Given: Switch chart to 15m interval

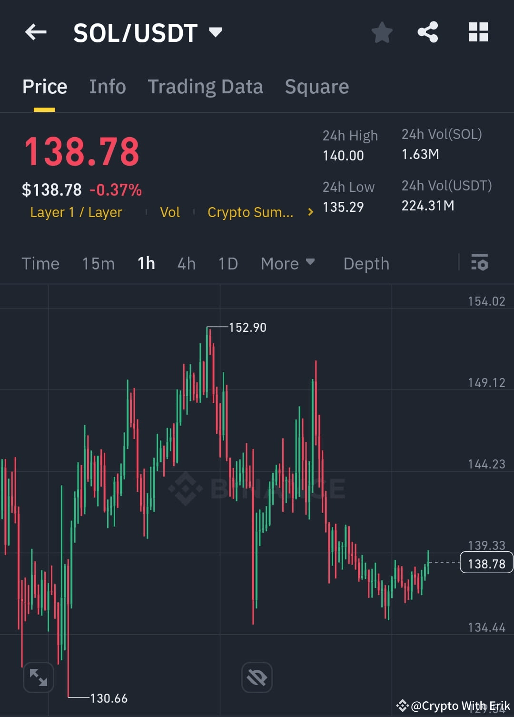Looking at the screenshot, I should click(x=98, y=263).
